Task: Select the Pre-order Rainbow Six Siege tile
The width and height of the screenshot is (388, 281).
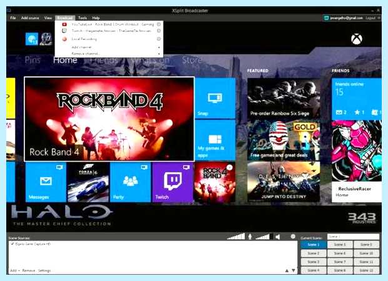Action: (283, 98)
